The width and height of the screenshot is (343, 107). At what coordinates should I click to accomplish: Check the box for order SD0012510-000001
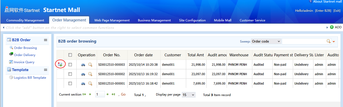click(x=70, y=84)
